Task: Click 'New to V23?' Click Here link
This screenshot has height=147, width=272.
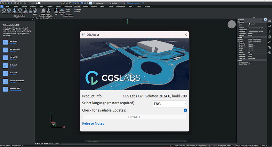Action: pos(12,43)
